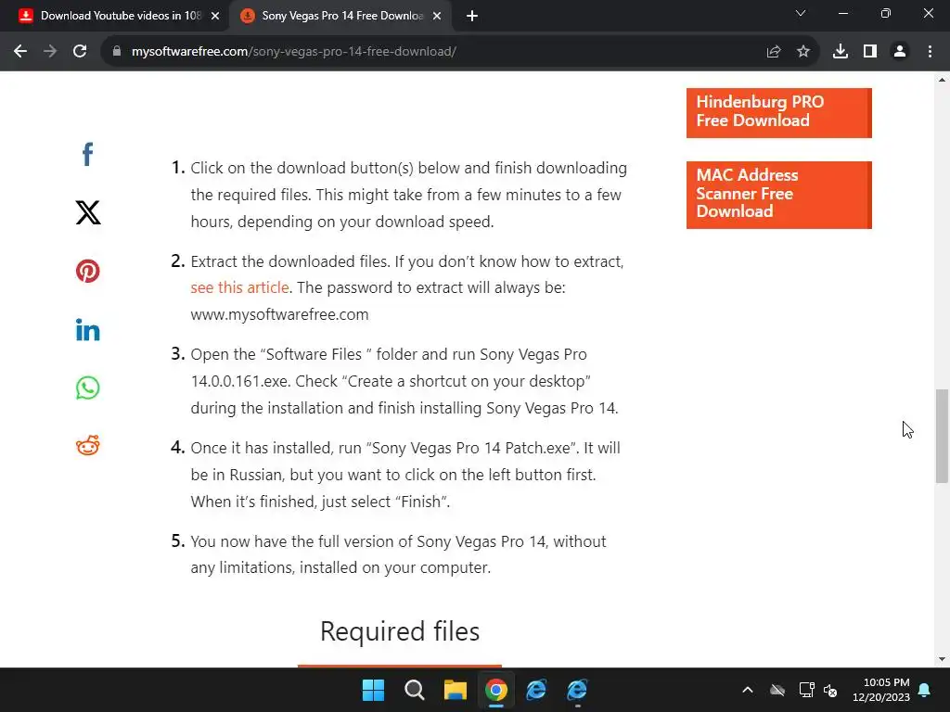Click the muted volume tray icon
The height and width of the screenshot is (712, 950).
(830, 690)
